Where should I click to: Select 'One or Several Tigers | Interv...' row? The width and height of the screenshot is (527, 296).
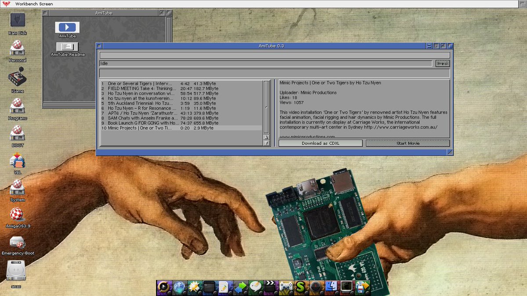pyautogui.click(x=181, y=83)
